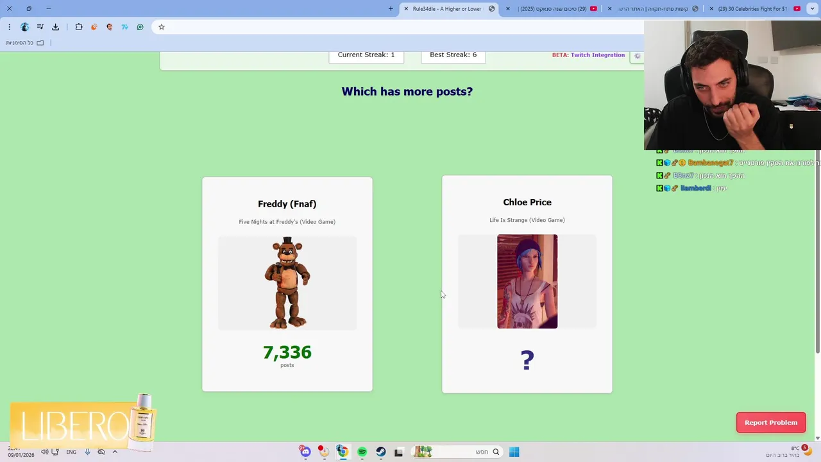Open Steam from the taskbar

381,452
